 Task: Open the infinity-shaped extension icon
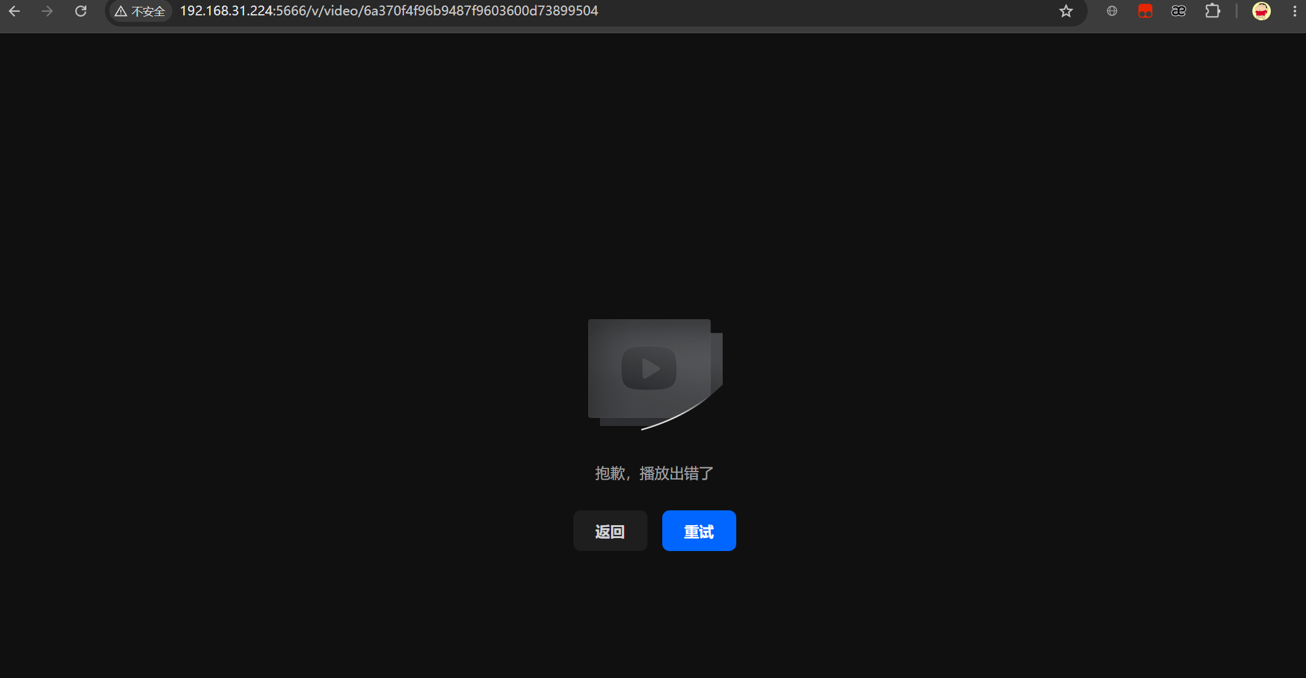click(1178, 11)
